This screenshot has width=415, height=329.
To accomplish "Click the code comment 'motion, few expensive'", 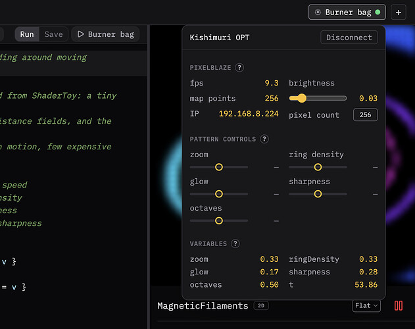I will coord(59,147).
